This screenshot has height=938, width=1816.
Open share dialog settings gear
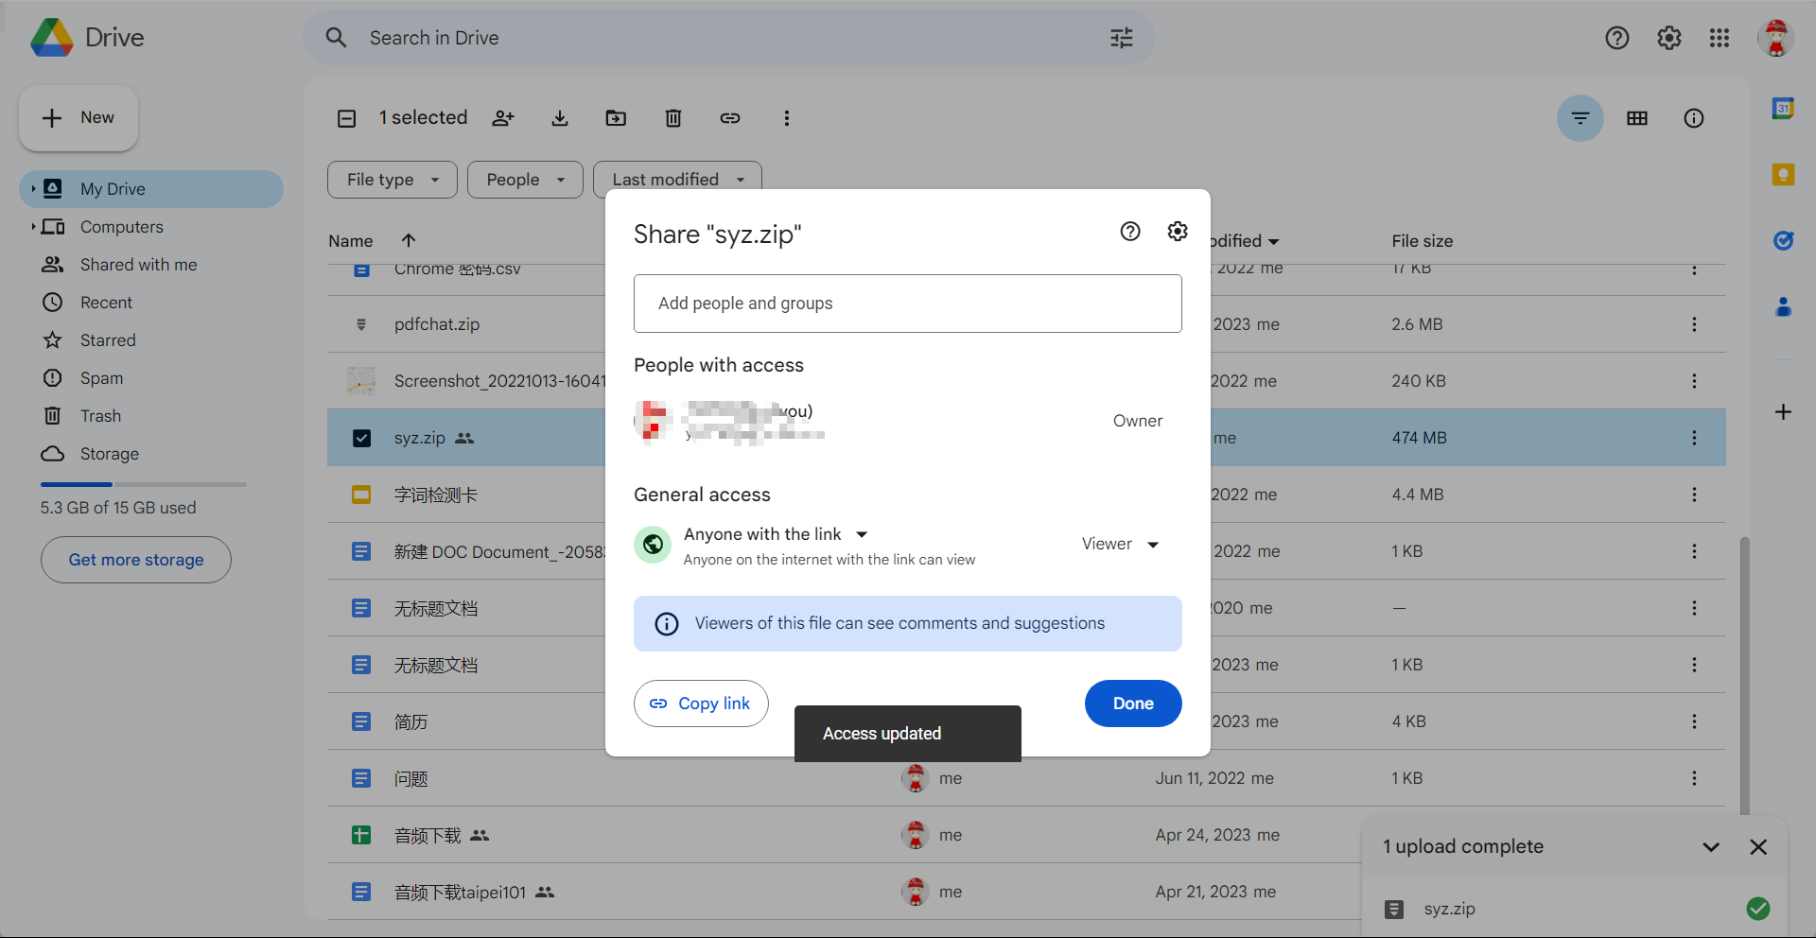pyautogui.click(x=1177, y=232)
